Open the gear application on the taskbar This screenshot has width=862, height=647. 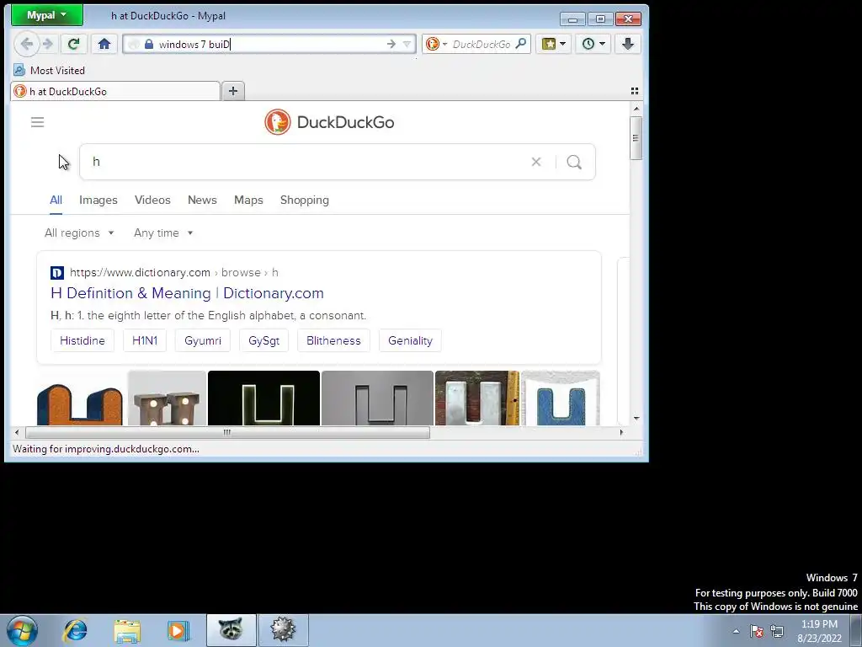[x=283, y=630]
